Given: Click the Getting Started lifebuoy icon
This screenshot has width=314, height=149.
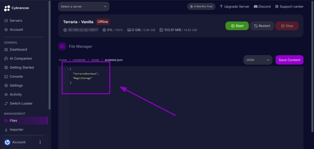Looking at the screenshot, I should pyautogui.click(x=6, y=67).
